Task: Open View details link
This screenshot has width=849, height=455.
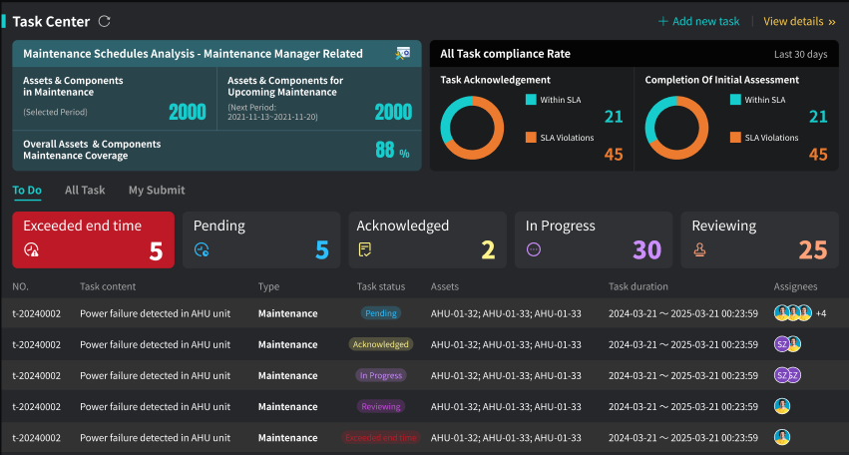Action: pos(798,21)
